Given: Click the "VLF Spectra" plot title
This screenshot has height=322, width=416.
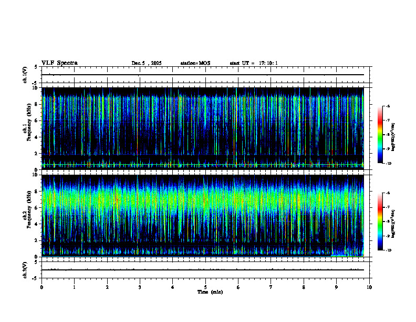Looking at the screenshot, I should (x=59, y=63).
